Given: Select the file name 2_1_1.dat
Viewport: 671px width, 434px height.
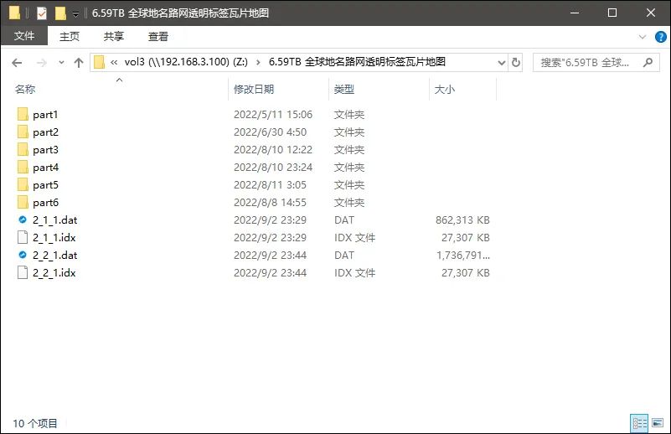Looking at the screenshot, I should (55, 220).
